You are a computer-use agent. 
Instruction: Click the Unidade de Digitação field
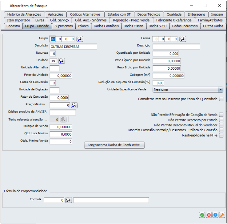tap(54, 90)
